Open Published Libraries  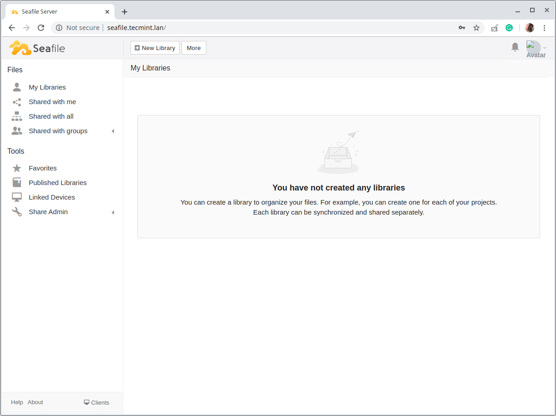[58, 183]
